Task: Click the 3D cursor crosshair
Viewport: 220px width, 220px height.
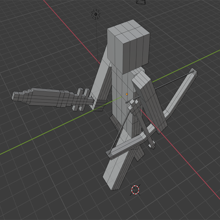Action: coord(135,190)
